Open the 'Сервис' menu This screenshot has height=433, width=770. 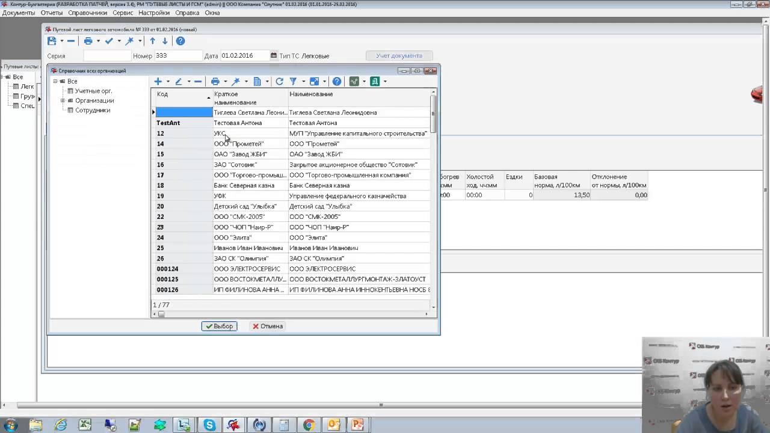point(123,13)
